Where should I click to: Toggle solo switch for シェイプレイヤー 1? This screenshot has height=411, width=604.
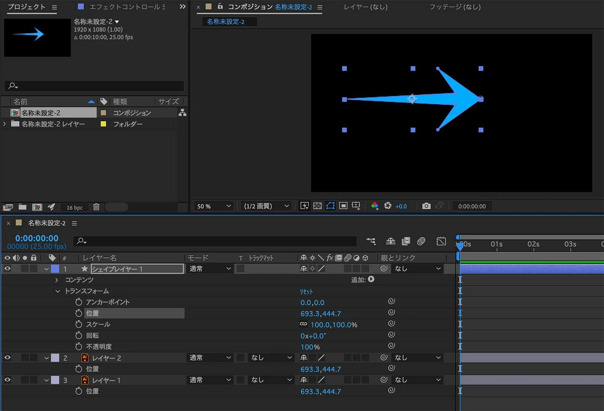point(25,269)
